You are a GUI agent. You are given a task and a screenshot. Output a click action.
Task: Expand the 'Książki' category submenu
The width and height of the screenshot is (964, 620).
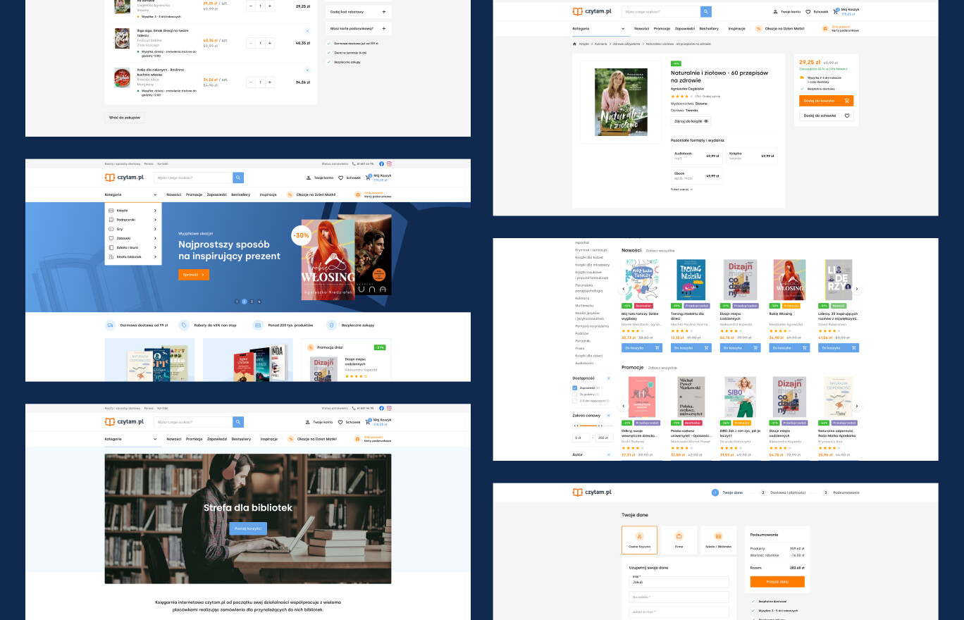coord(132,211)
